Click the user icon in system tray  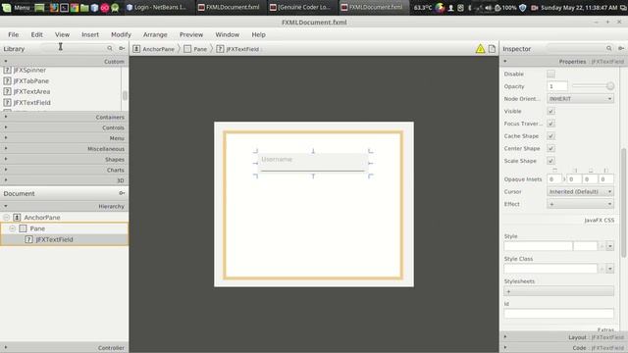coord(450,8)
